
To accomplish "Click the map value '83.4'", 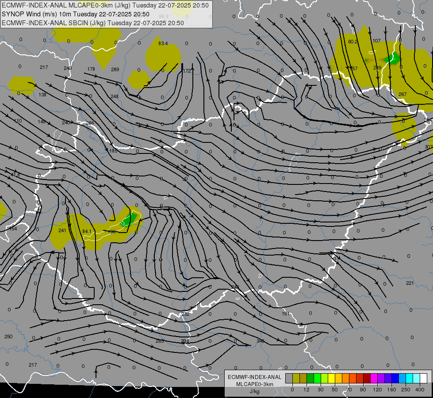I will point(163,43).
